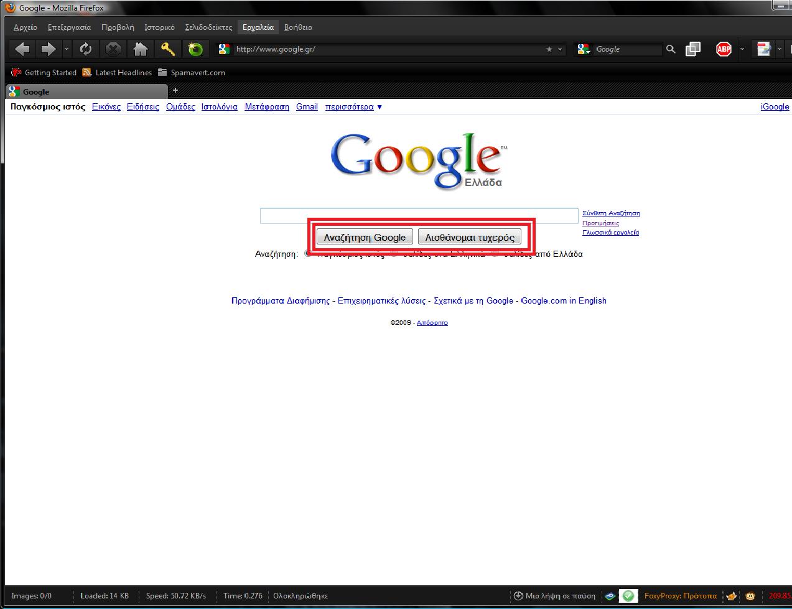Screen dimensions: 792x609
Task: Open the Latest Headlines feed bookmark
Action: pyautogui.click(x=117, y=73)
